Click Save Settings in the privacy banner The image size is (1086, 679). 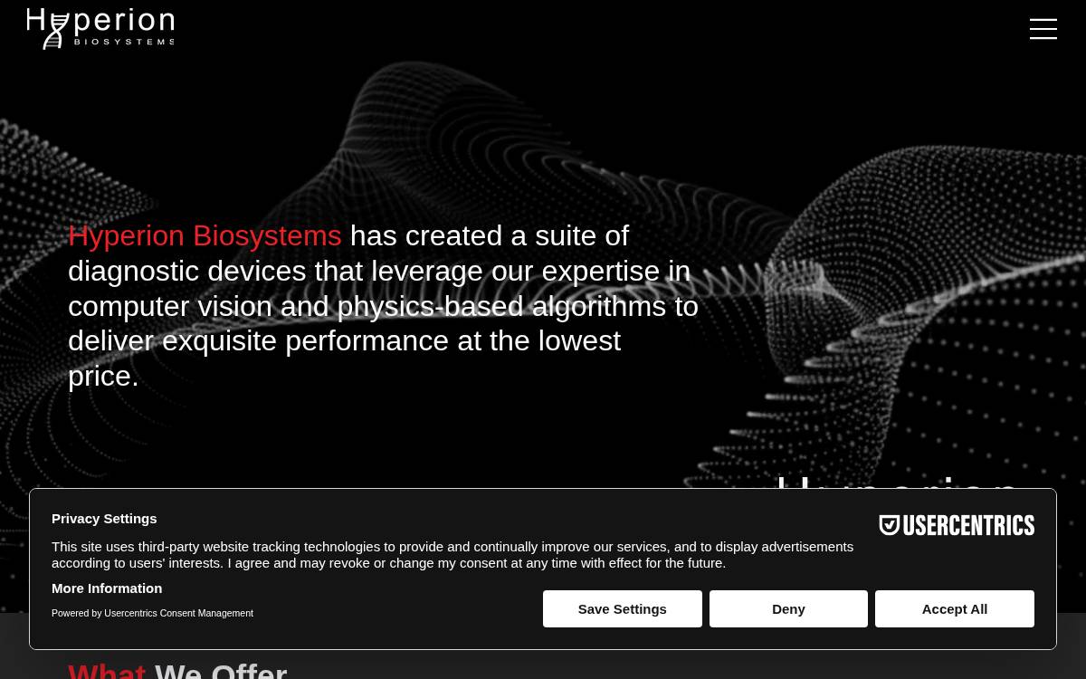coord(623,609)
